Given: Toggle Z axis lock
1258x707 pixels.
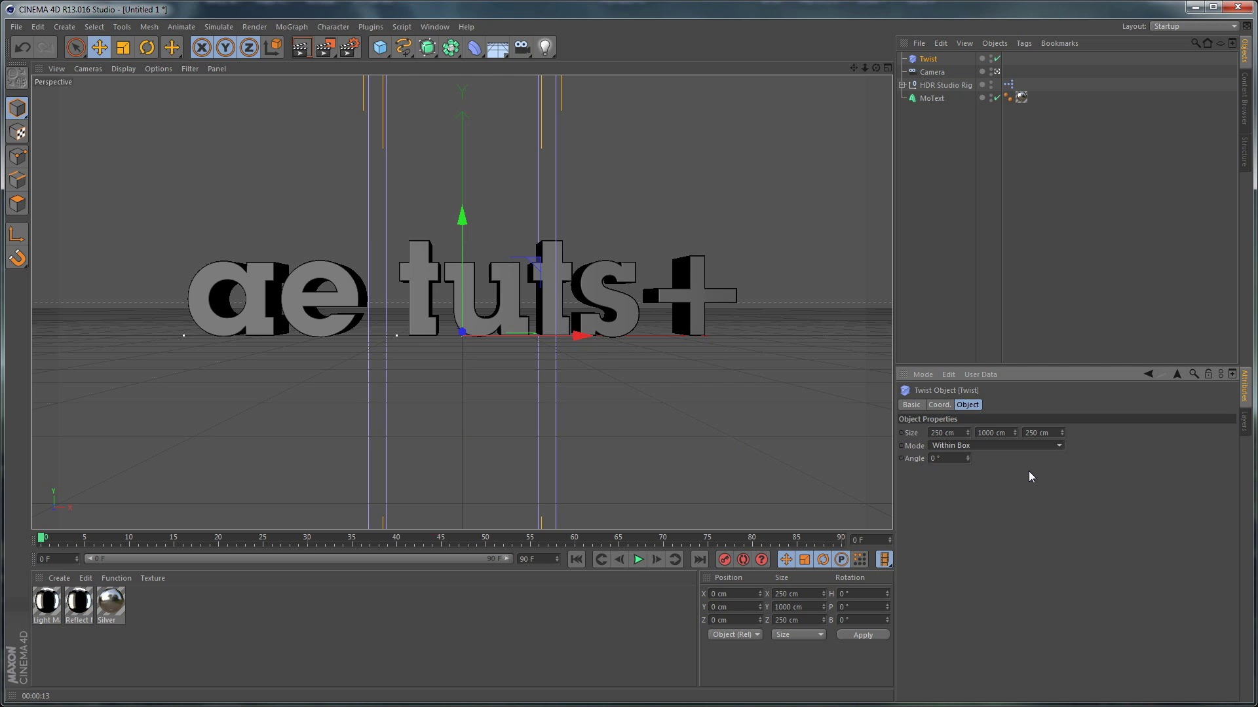Looking at the screenshot, I should coord(249,47).
